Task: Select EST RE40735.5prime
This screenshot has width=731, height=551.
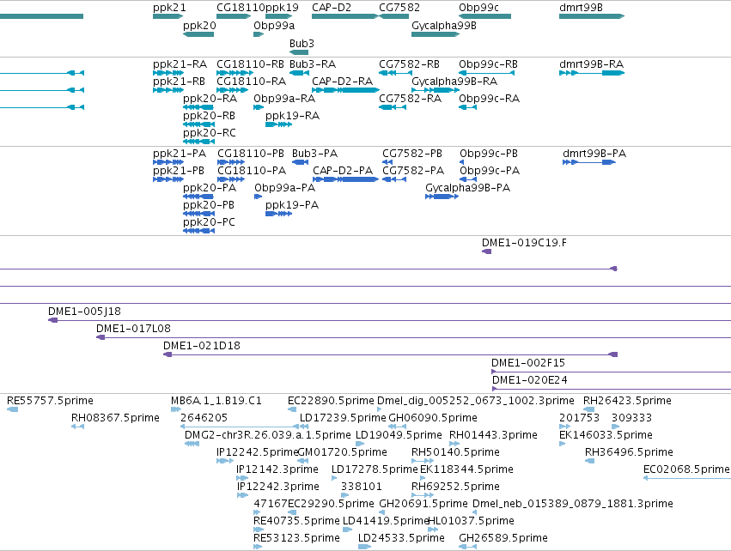Action: pyautogui.click(x=259, y=530)
